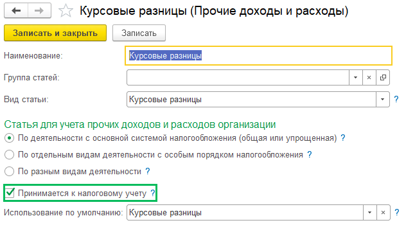Click the Наименование: label
The width and height of the screenshot is (406, 234).
click(33, 55)
